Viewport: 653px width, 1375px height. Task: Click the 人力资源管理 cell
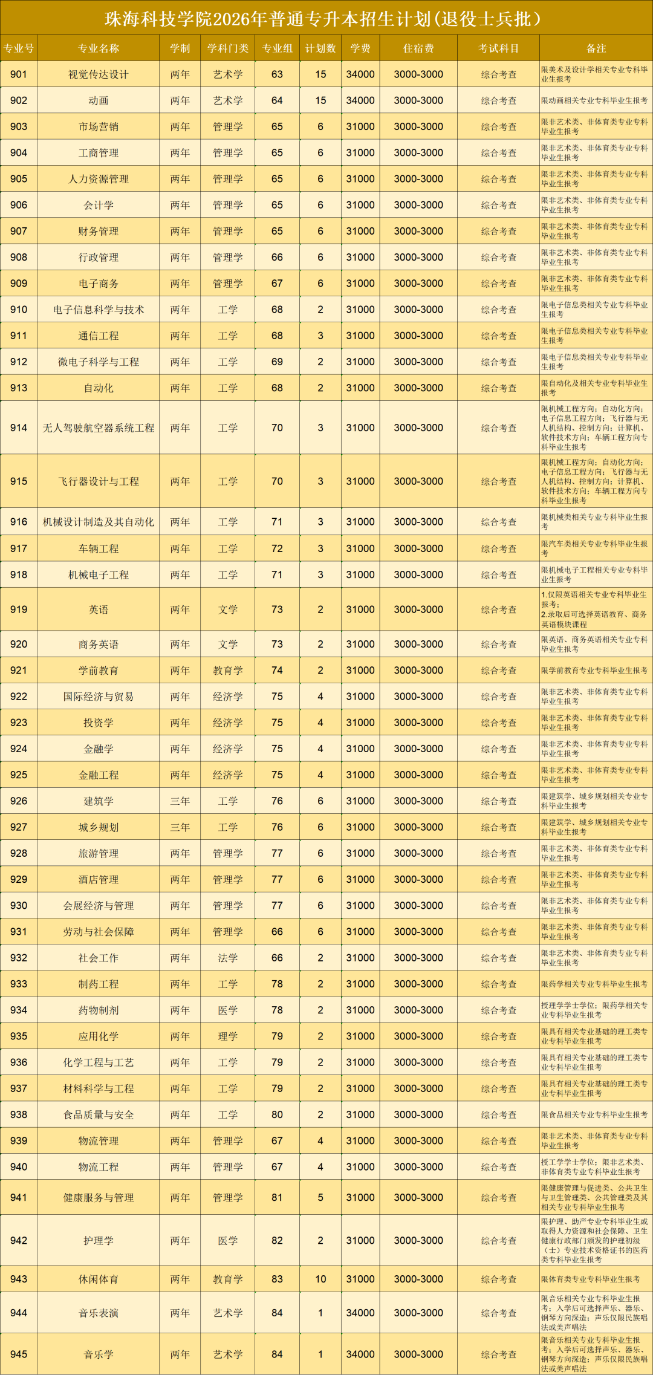(x=99, y=179)
